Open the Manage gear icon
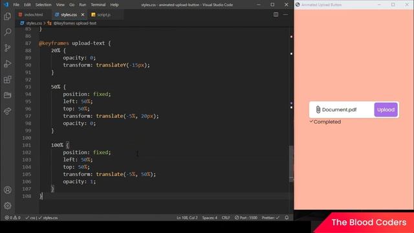The image size is (414, 233). [x=7, y=206]
